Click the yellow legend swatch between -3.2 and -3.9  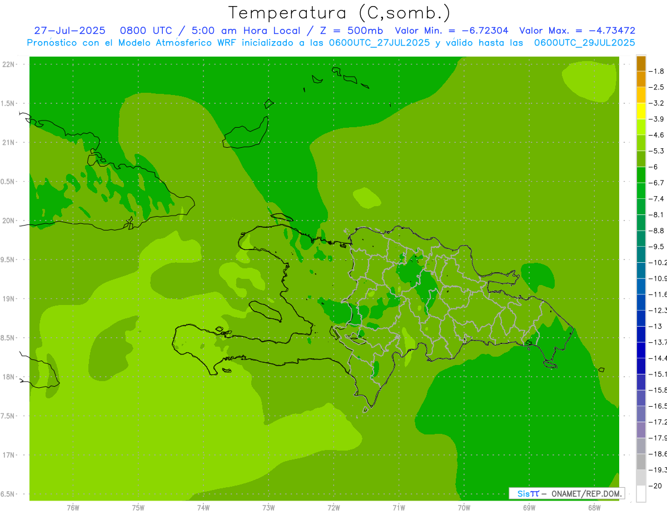click(x=641, y=111)
